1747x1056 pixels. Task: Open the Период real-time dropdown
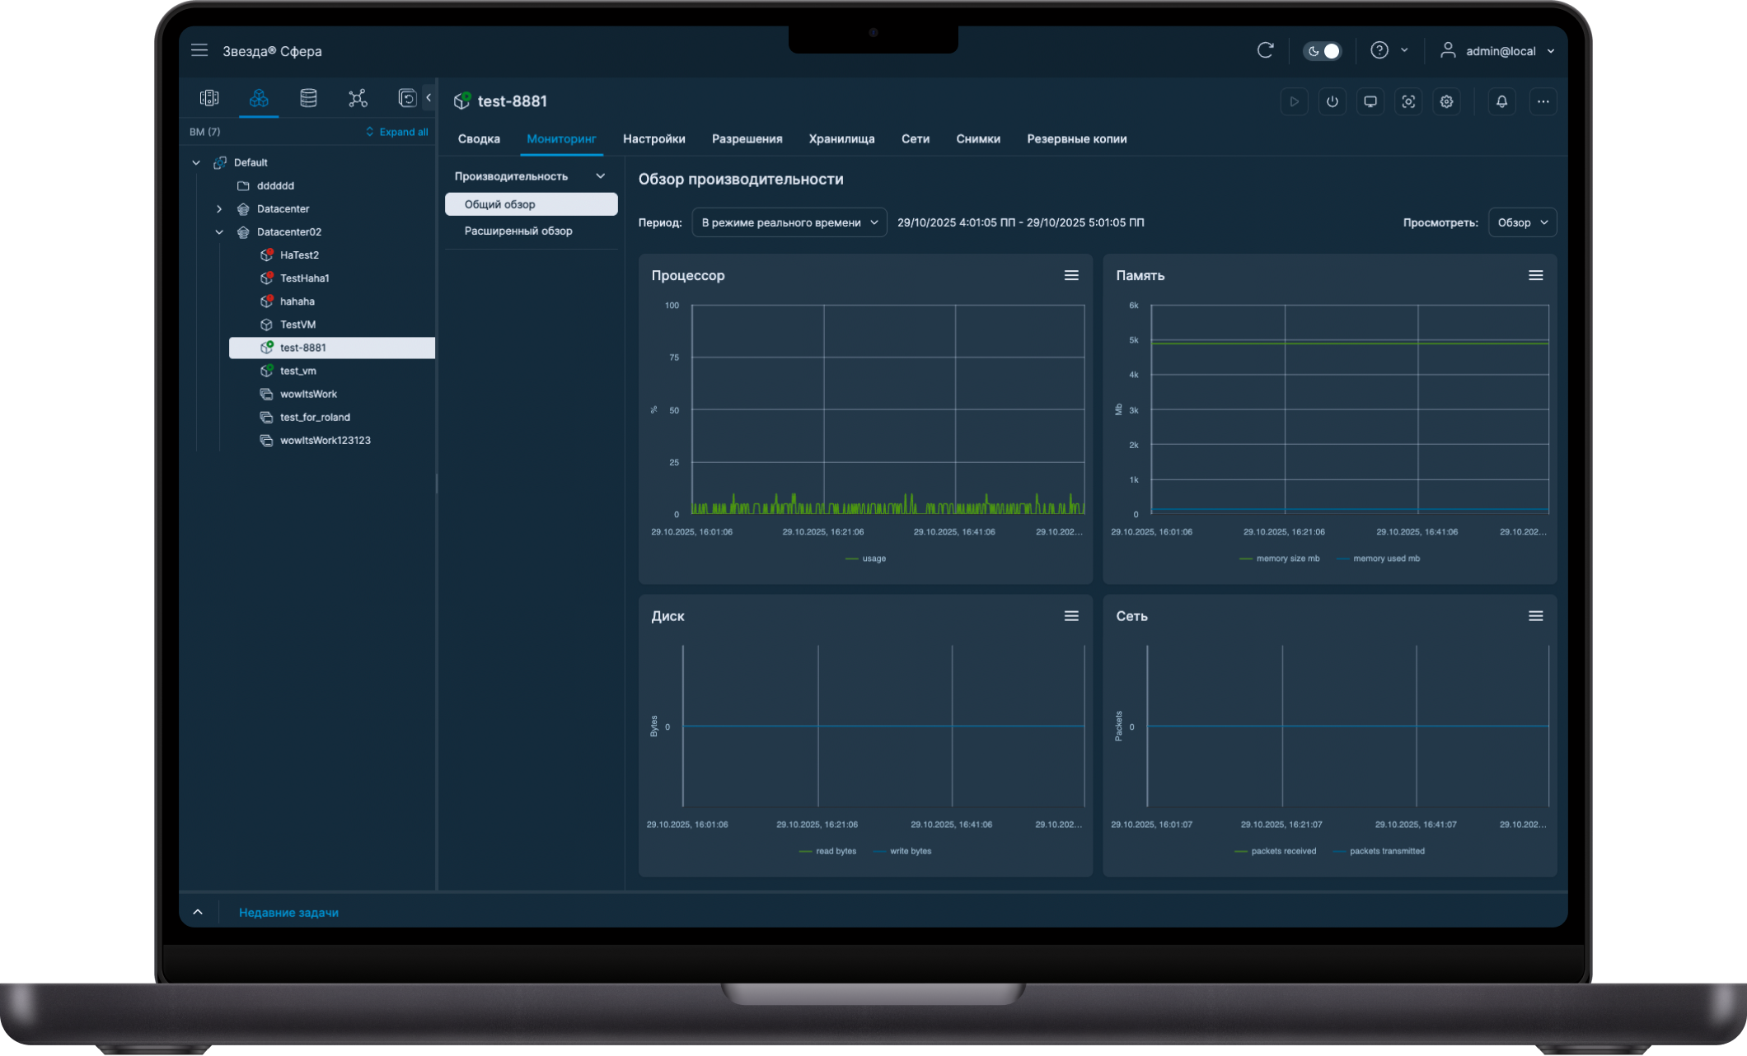[x=789, y=222]
